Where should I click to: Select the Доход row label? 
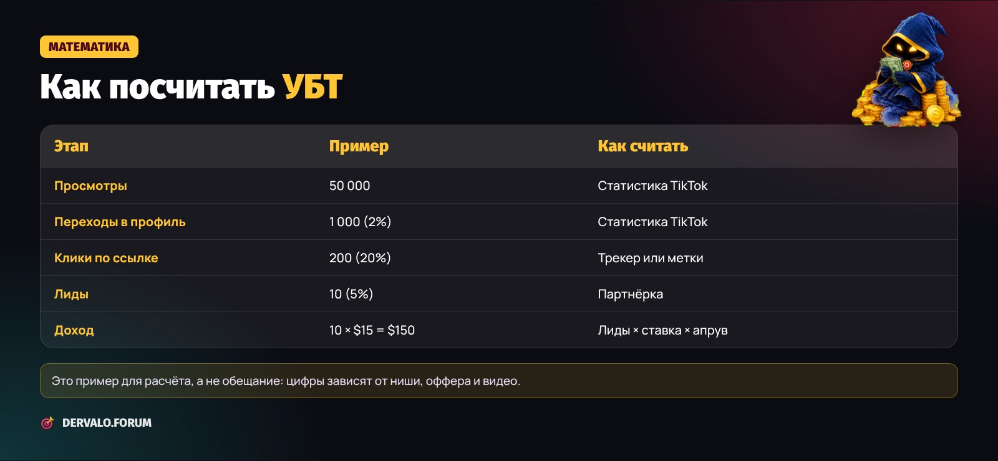point(74,330)
